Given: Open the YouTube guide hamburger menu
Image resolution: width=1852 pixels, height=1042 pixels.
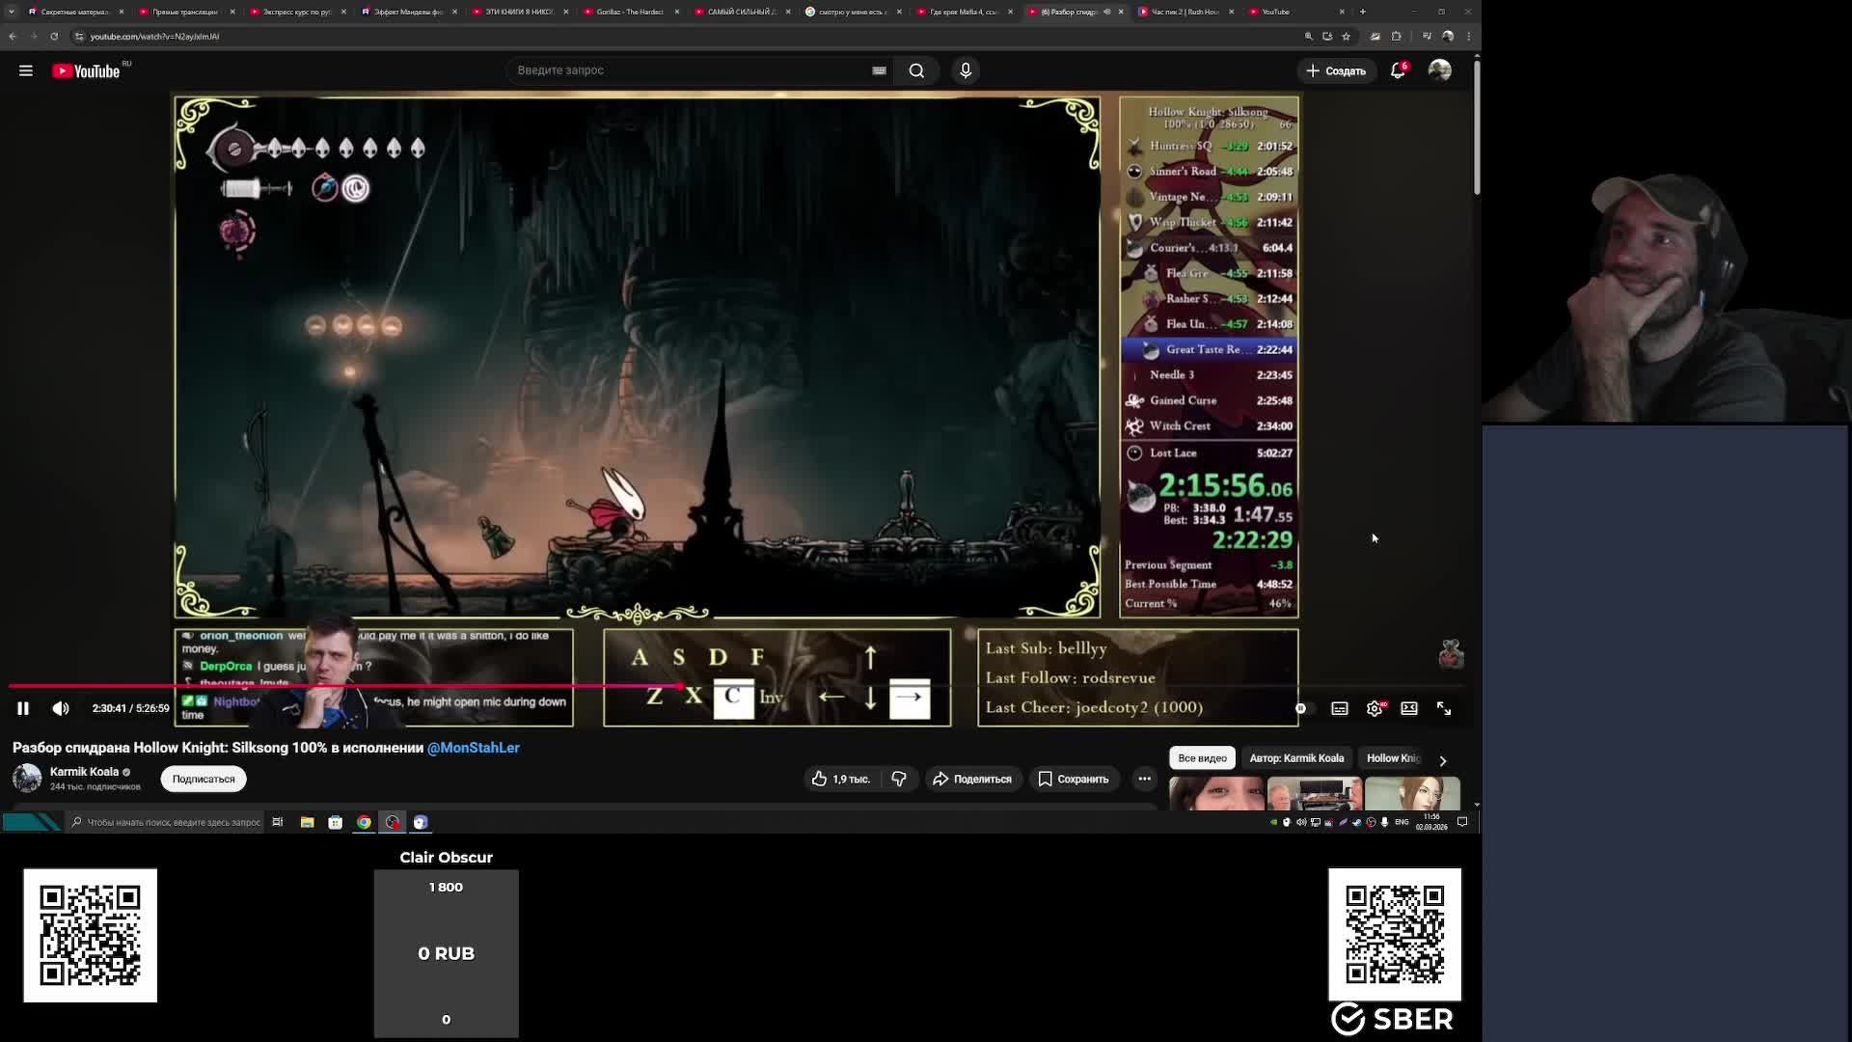Looking at the screenshot, I should click(x=26, y=70).
